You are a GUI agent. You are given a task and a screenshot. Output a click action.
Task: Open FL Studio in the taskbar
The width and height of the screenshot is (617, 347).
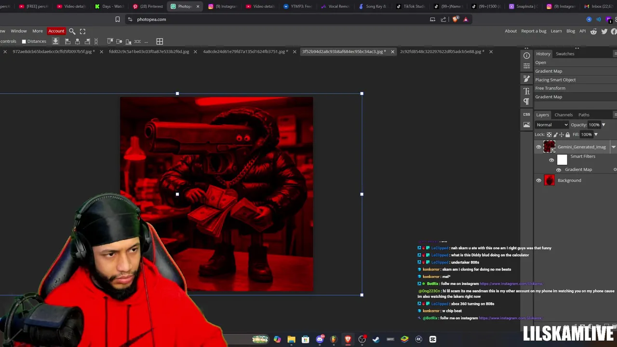tap(334, 339)
